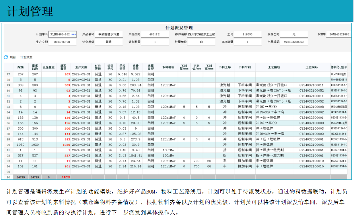Click the 下料宽/mm column header
Viewport: 354px width, 217px height.
pyautogui.click(x=209, y=67)
